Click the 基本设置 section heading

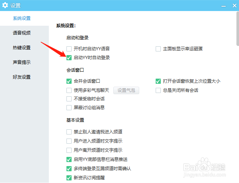75,120
